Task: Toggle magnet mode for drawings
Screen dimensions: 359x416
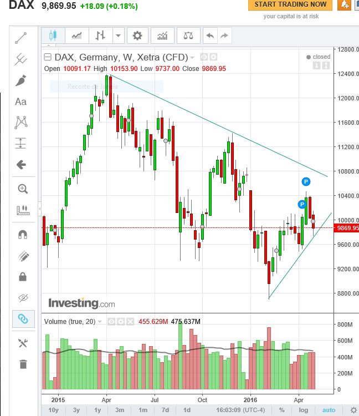Action: [23, 234]
